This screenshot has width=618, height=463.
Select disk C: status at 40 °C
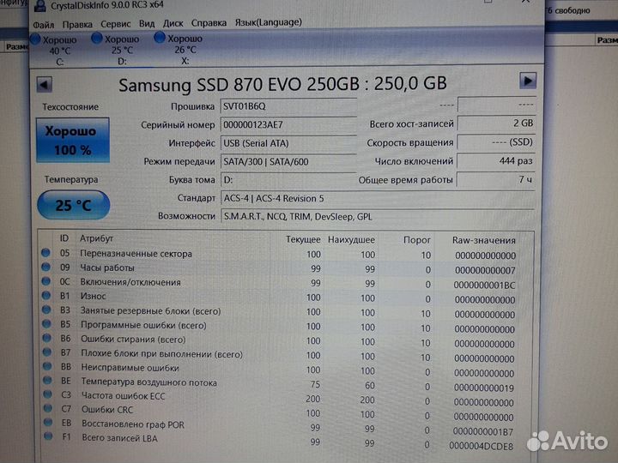[54, 51]
